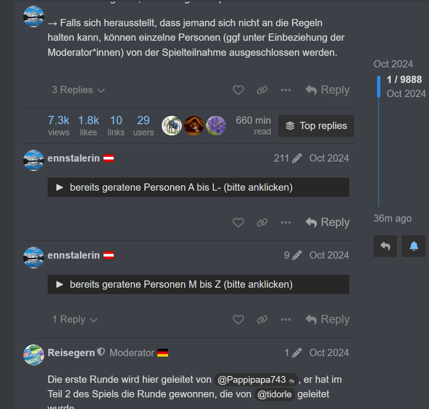The height and width of the screenshot is (409, 429).
Task: Copy link of the 'A bis L' post
Action: click(262, 222)
